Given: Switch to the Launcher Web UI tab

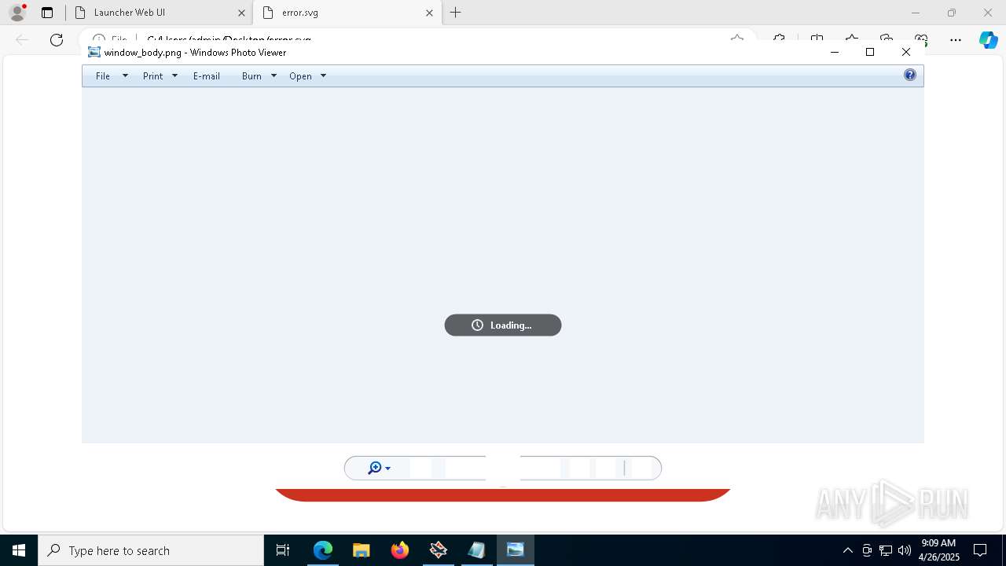Looking at the screenshot, I should (x=160, y=13).
